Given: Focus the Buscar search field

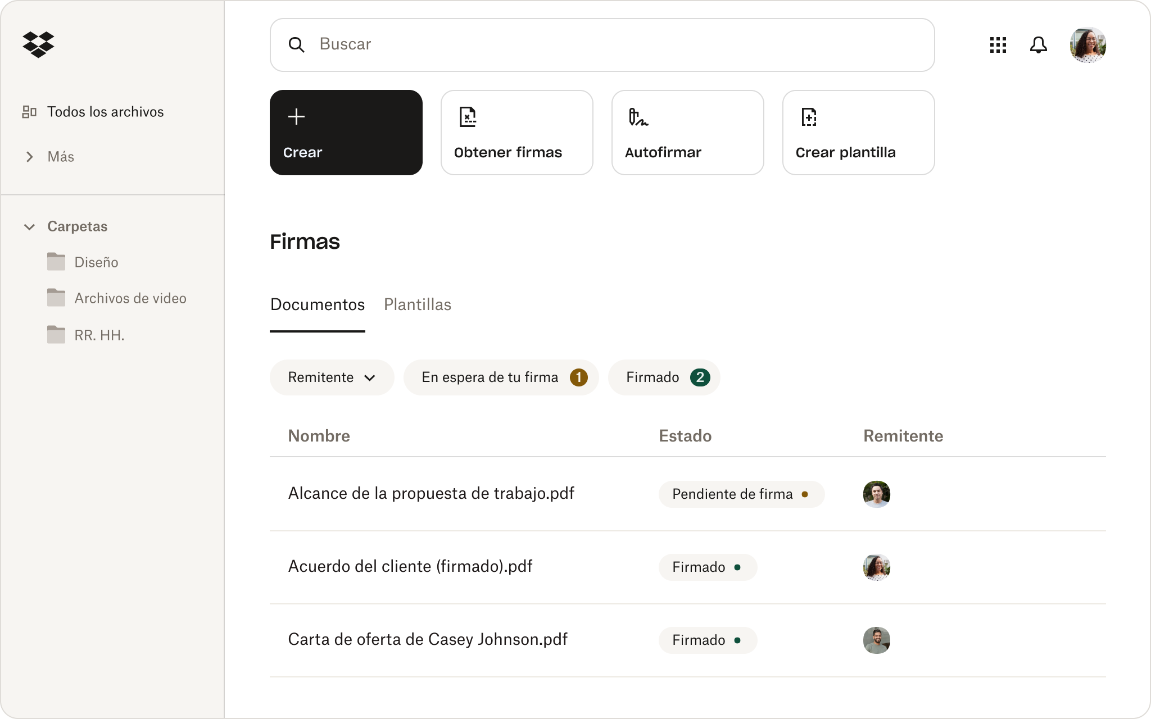Looking at the screenshot, I should pyautogui.click(x=602, y=45).
